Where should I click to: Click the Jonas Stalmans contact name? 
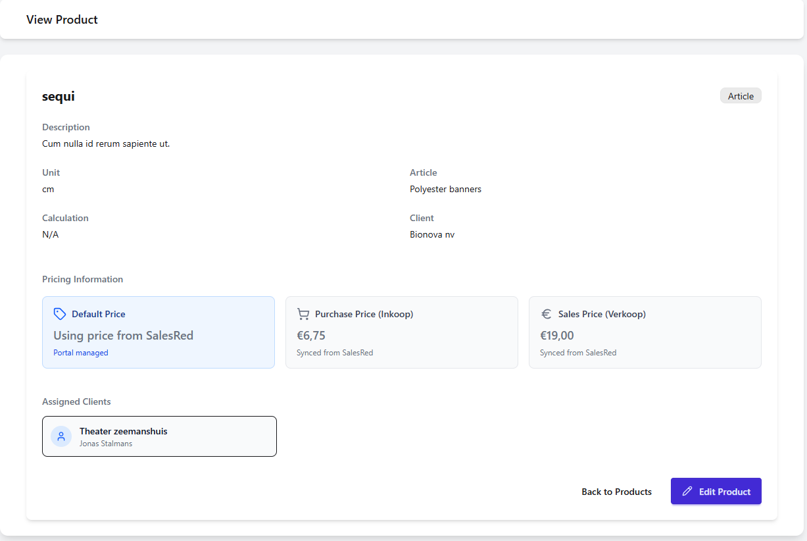point(106,444)
